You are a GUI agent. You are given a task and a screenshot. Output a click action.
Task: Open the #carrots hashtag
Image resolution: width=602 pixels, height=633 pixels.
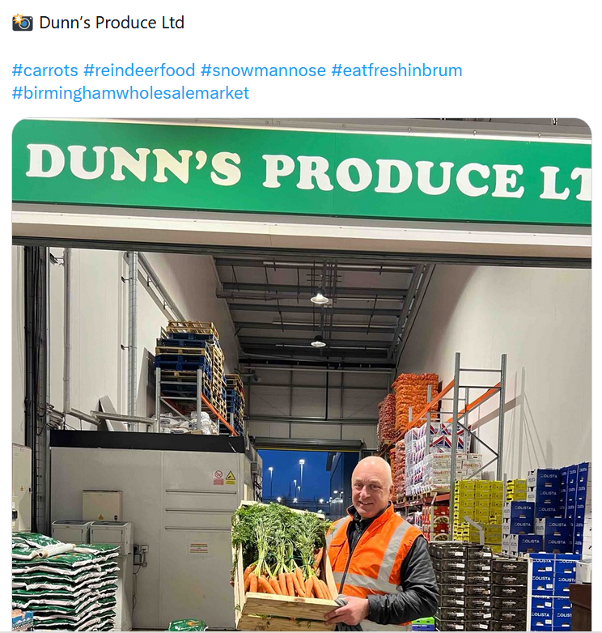pos(45,70)
